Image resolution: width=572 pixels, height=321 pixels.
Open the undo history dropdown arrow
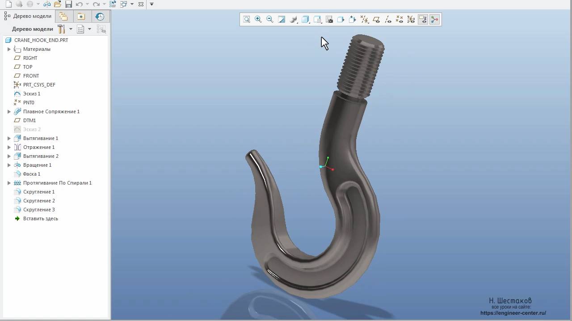point(87,4)
